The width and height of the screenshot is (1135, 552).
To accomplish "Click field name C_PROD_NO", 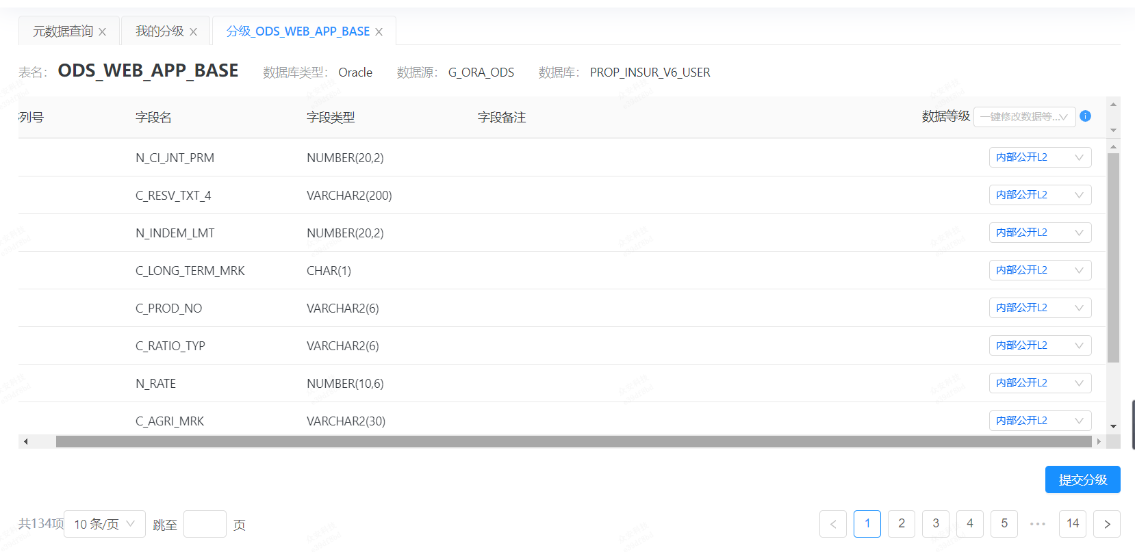I will tap(168, 308).
